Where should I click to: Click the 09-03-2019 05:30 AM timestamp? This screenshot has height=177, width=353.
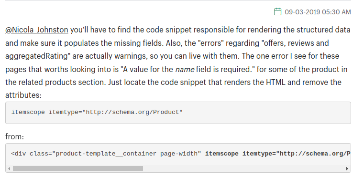tap(318, 12)
